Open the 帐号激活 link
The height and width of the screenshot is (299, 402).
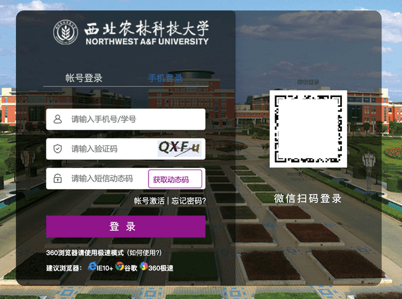click(x=149, y=201)
